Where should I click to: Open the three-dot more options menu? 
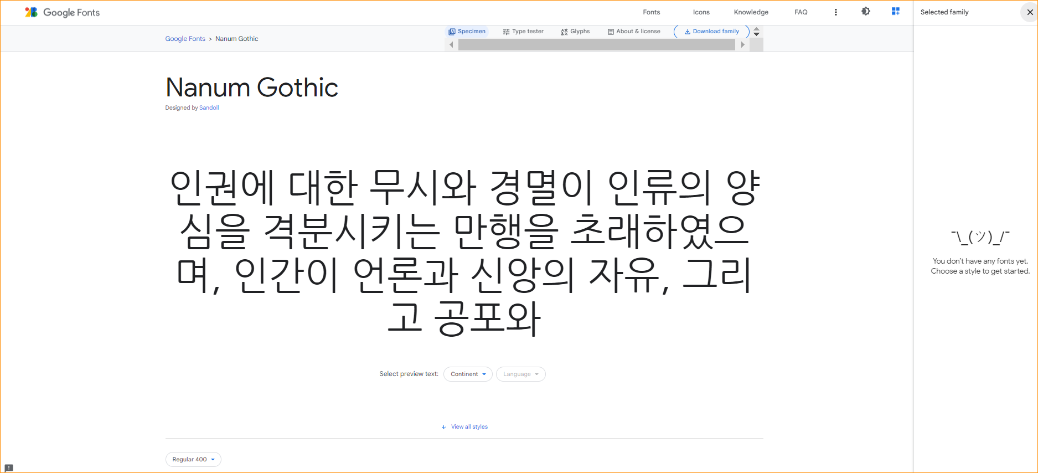(835, 12)
